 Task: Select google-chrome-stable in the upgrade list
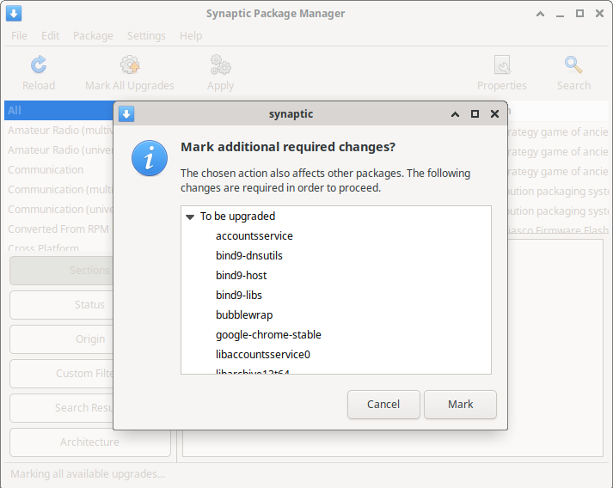[x=268, y=334]
